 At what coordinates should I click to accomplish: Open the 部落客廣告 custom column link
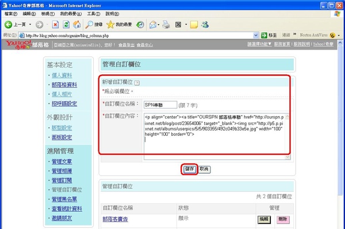(116, 219)
